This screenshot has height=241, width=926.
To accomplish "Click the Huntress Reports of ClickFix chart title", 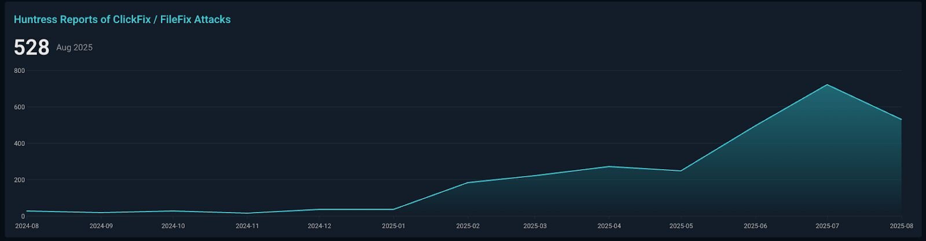I will coord(122,20).
